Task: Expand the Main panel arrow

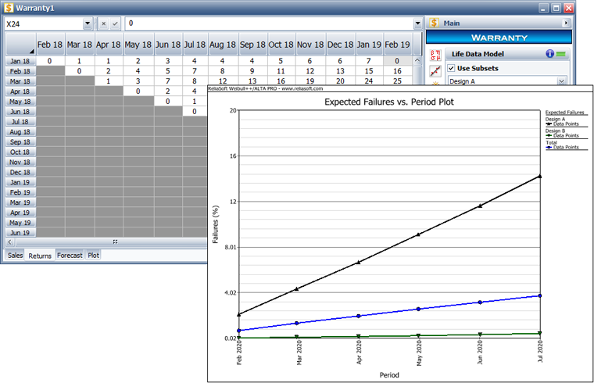Action: coord(565,23)
